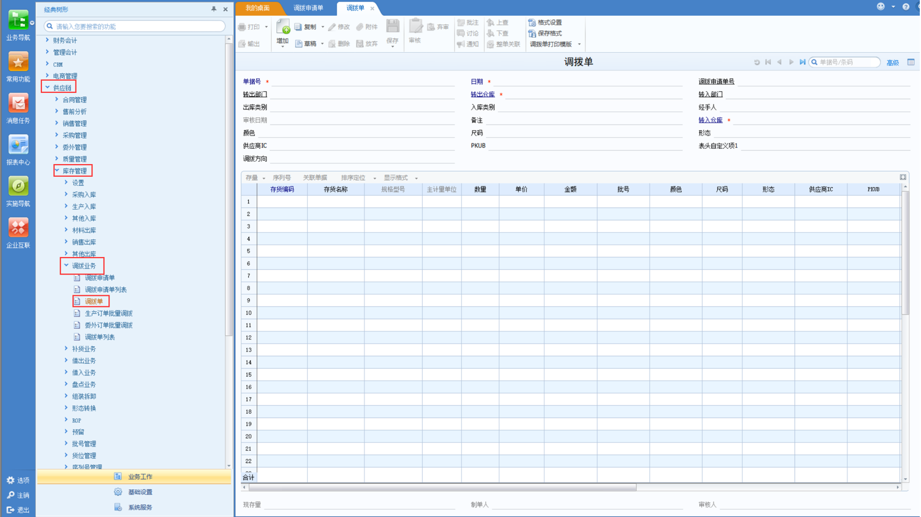The width and height of the screenshot is (921, 517).
Task: Click 保存格式 save format
Action: [x=545, y=33]
